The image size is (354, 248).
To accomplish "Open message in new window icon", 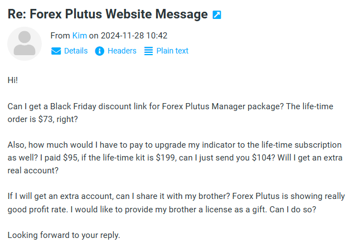I will (x=217, y=15).
